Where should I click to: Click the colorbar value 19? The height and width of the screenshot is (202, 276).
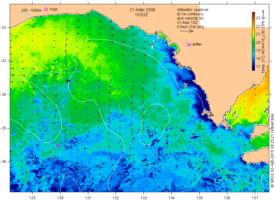point(258,50)
